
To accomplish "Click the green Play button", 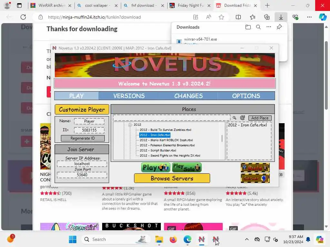I will pos(156,167).
